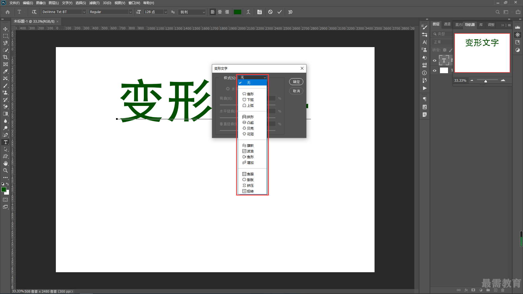Expand hidden panel tabs chevron
This screenshot has width=523, height=294.
[x=503, y=25]
